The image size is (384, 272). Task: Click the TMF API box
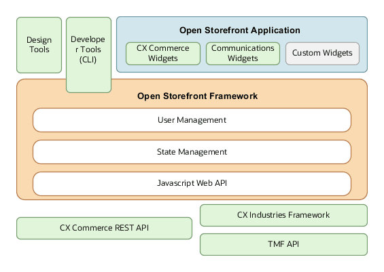pos(283,245)
